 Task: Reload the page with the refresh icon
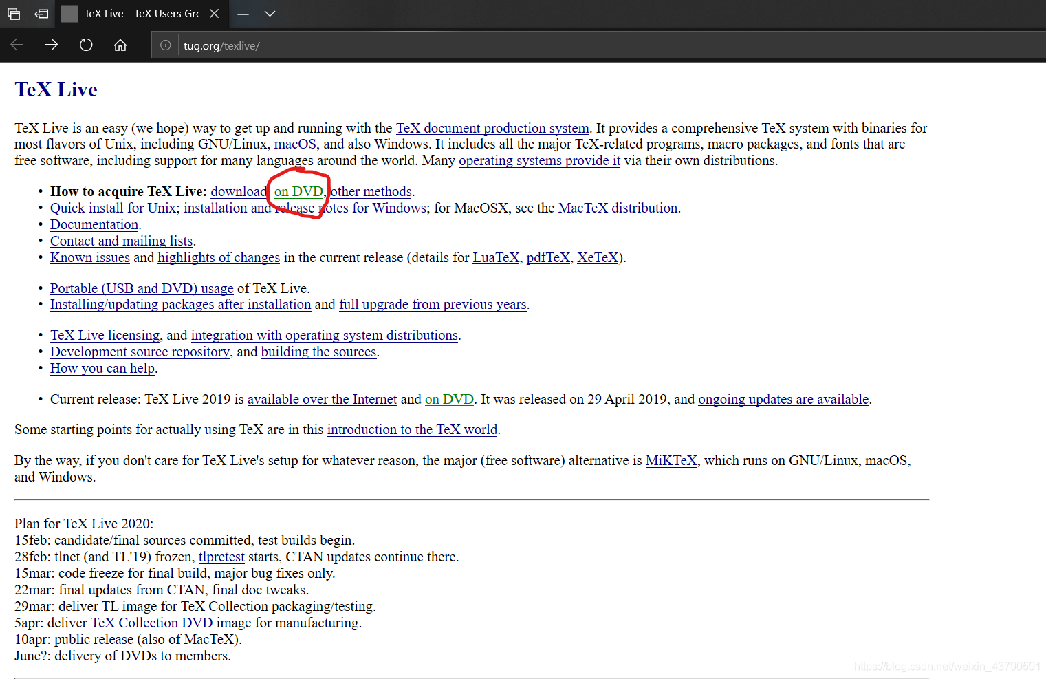point(86,45)
